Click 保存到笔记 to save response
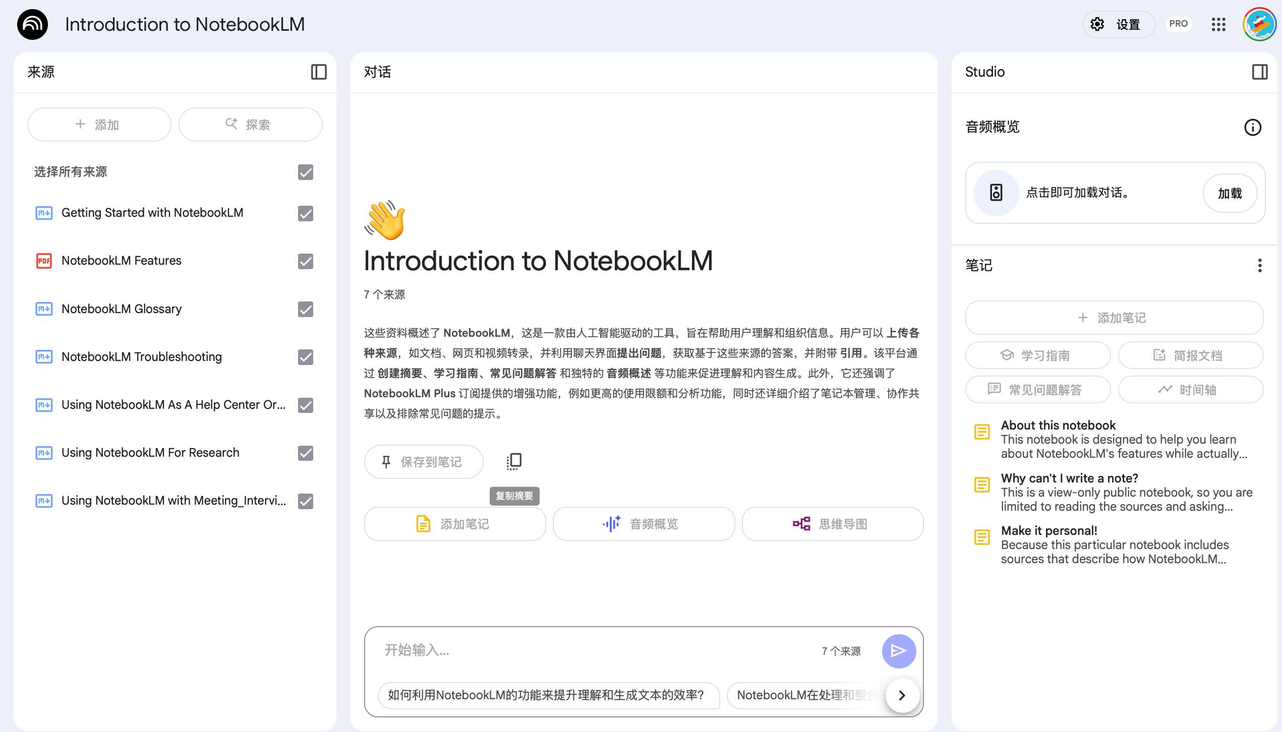The height and width of the screenshot is (732, 1282). (x=424, y=461)
